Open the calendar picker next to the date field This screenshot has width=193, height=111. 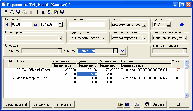click(60, 25)
